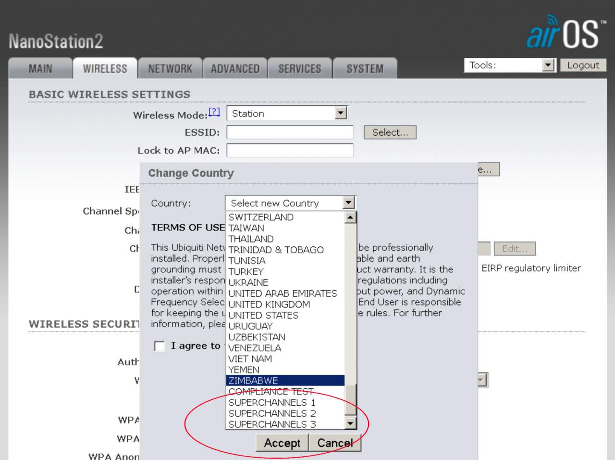615x460 pixels.
Task: Select VIET NAM from the country list
Action: coord(285,359)
